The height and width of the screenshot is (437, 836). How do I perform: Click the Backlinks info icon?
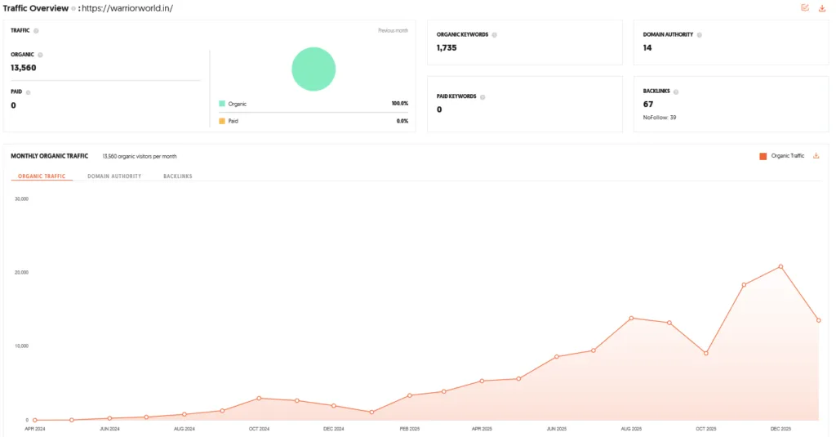(x=675, y=91)
